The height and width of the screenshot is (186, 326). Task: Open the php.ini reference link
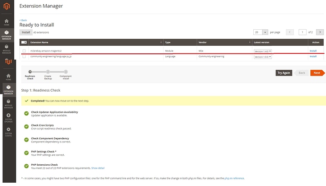(x=234, y=178)
